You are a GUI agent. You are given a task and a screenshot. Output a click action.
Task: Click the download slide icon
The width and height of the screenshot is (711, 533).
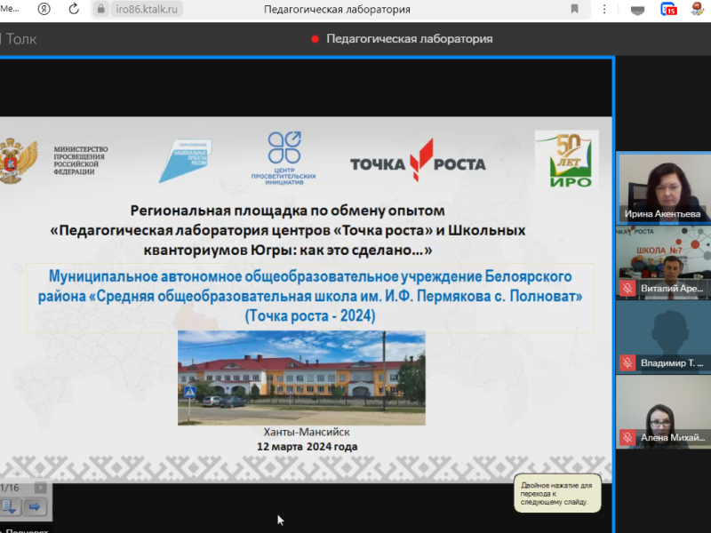click(8, 505)
